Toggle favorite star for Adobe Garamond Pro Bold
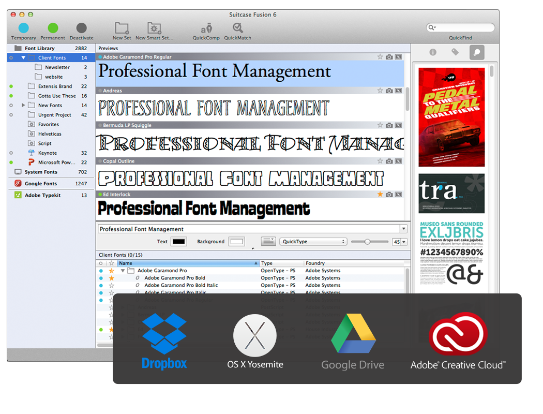Screen dimensions: 543x414 111,278
